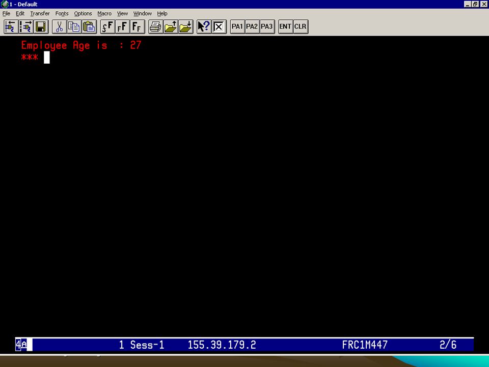Click the boxed X toolbar icon
489x367 pixels.
219,27
